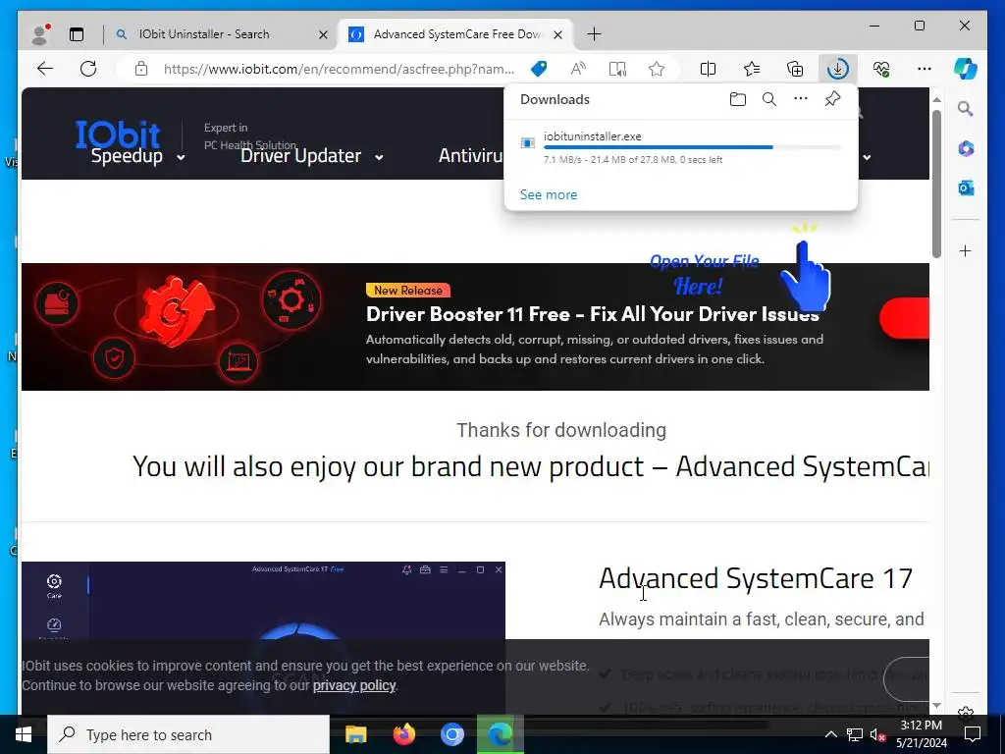Open the sidebar search icon

[x=966, y=109]
